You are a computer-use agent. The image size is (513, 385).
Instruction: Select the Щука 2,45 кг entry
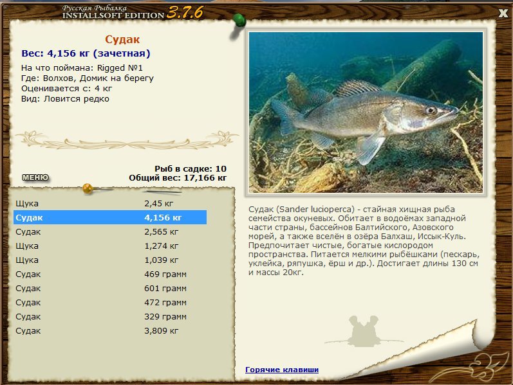pyautogui.click(x=110, y=203)
